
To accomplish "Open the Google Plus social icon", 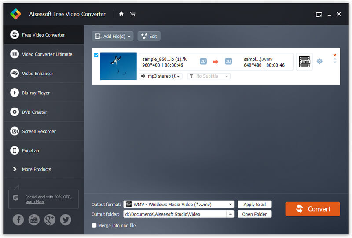I will (50, 219).
